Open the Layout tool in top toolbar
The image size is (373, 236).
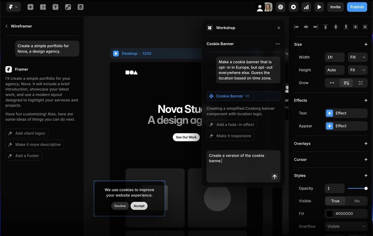pyautogui.click(x=43, y=7)
